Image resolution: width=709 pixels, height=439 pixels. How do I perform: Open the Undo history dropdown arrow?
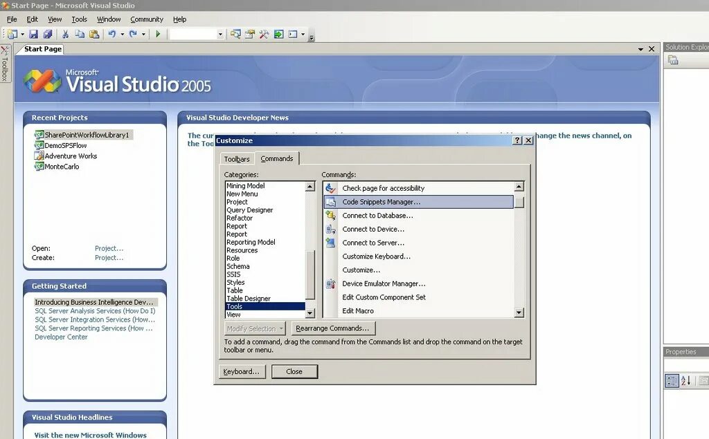tap(122, 35)
